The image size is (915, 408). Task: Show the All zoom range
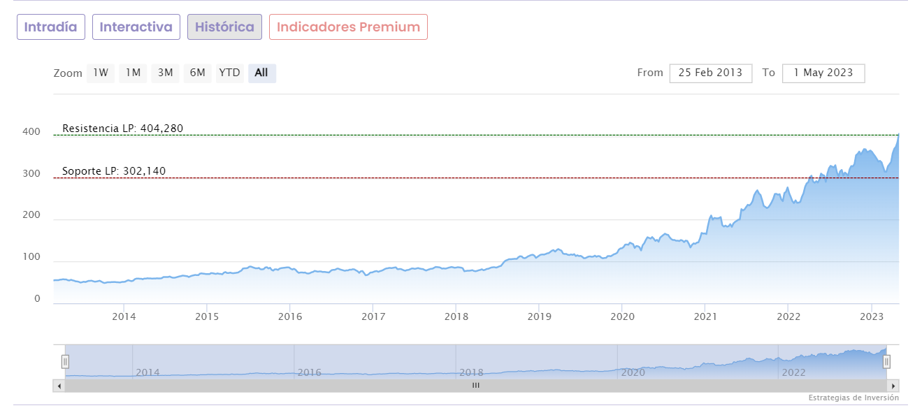click(x=261, y=73)
